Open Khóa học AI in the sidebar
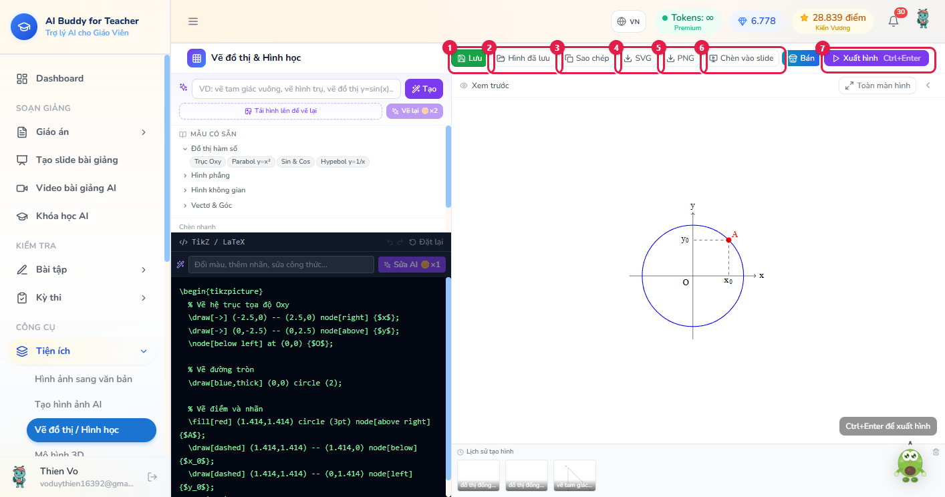 (83, 216)
